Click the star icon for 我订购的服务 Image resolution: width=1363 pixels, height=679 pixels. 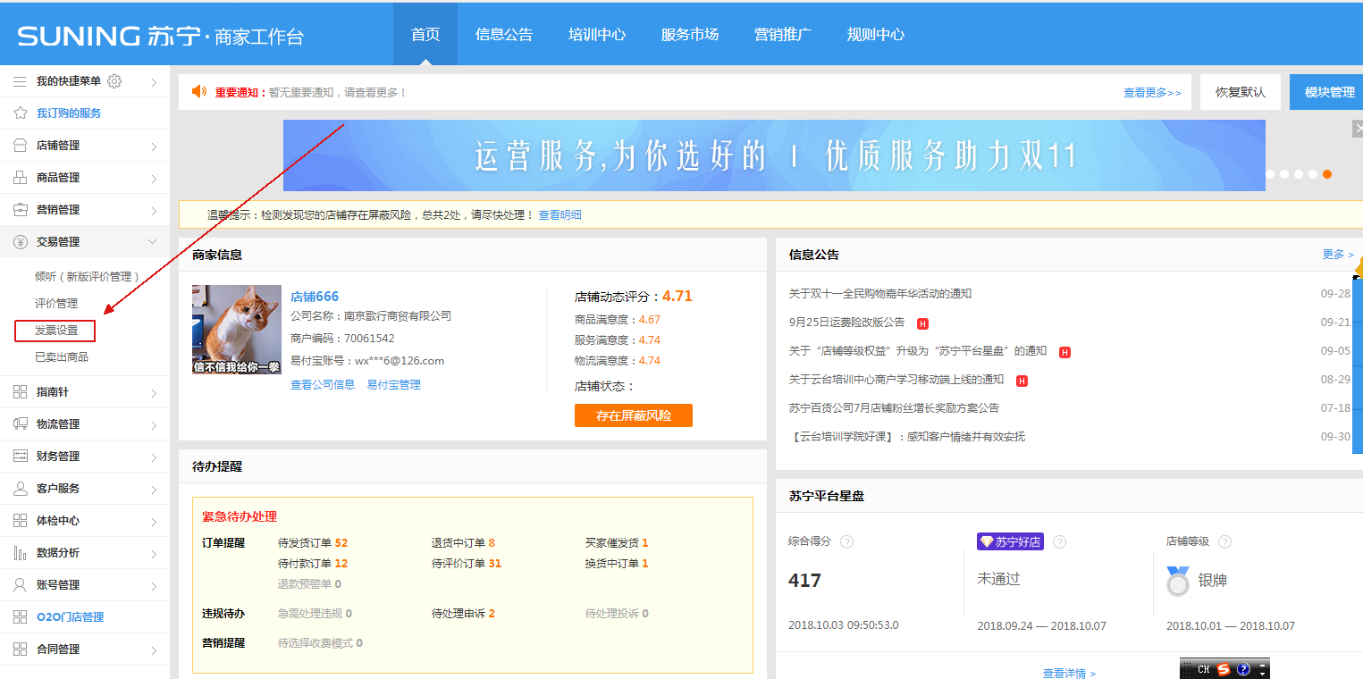coord(20,113)
